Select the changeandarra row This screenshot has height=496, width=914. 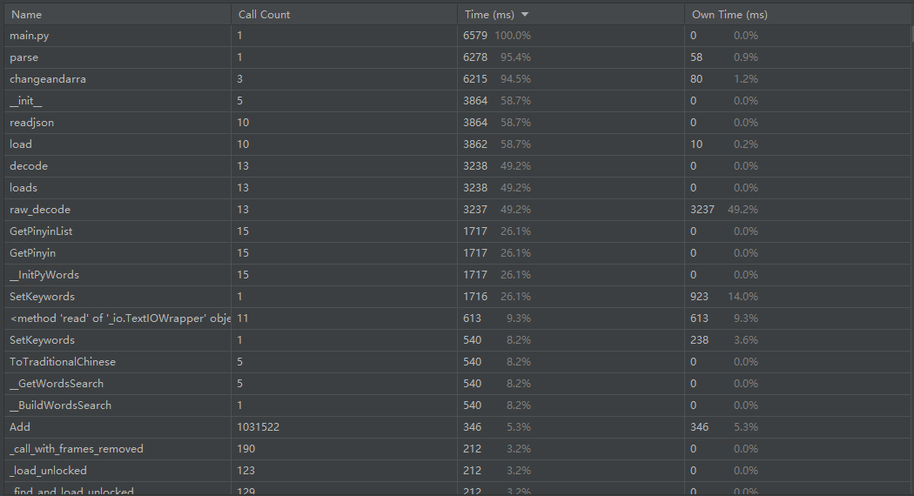(x=457, y=78)
